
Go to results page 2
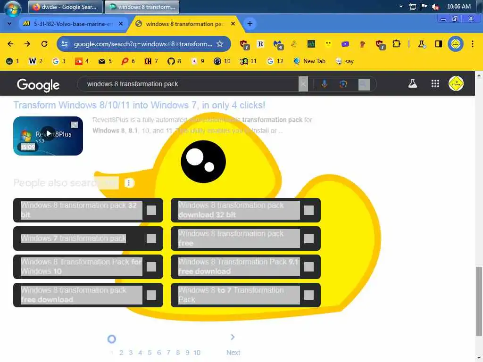[121, 353]
